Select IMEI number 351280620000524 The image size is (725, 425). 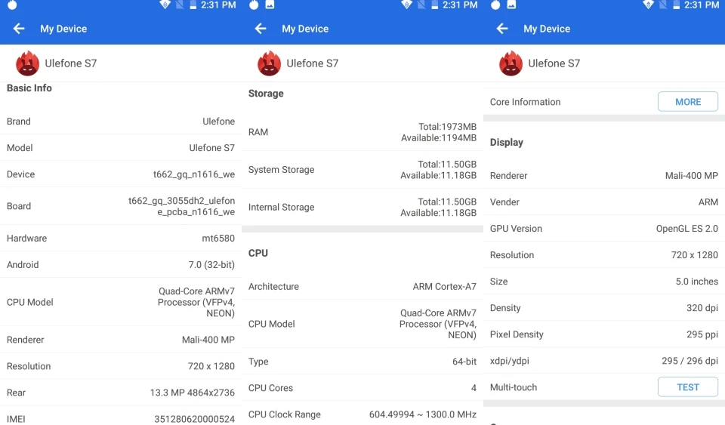click(x=194, y=419)
